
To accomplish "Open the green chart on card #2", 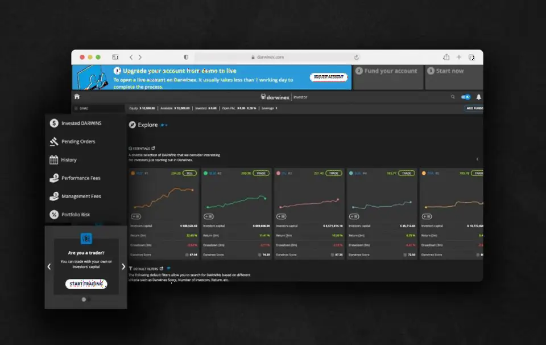I will click(237, 202).
